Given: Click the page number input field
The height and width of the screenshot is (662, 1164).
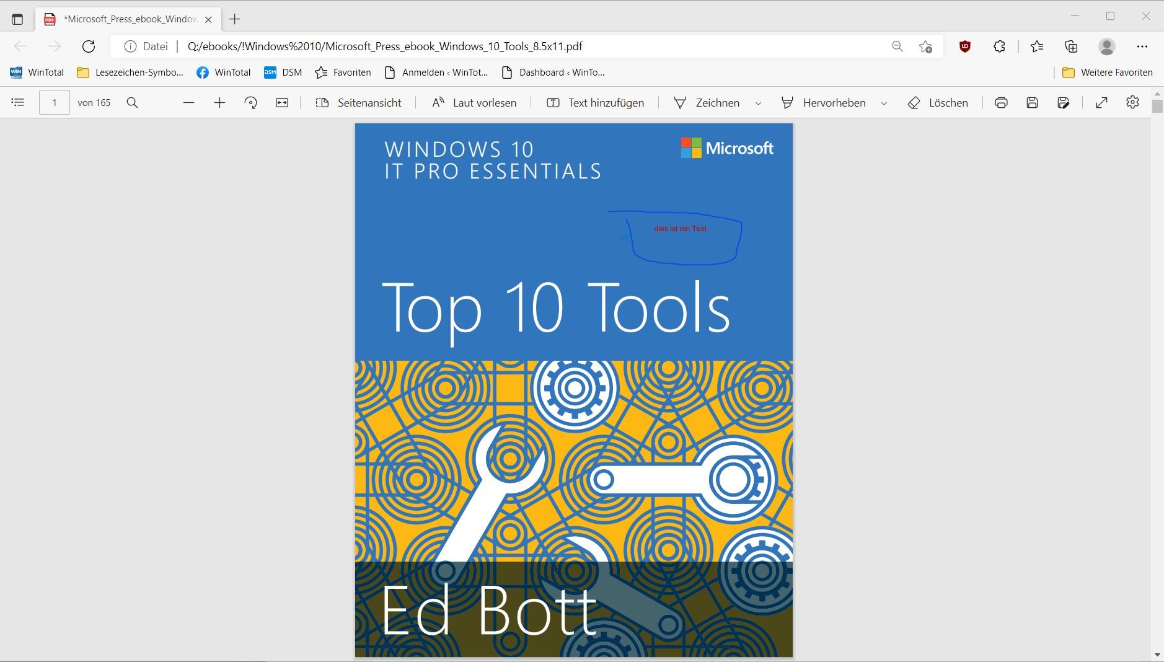Looking at the screenshot, I should (x=55, y=102).
